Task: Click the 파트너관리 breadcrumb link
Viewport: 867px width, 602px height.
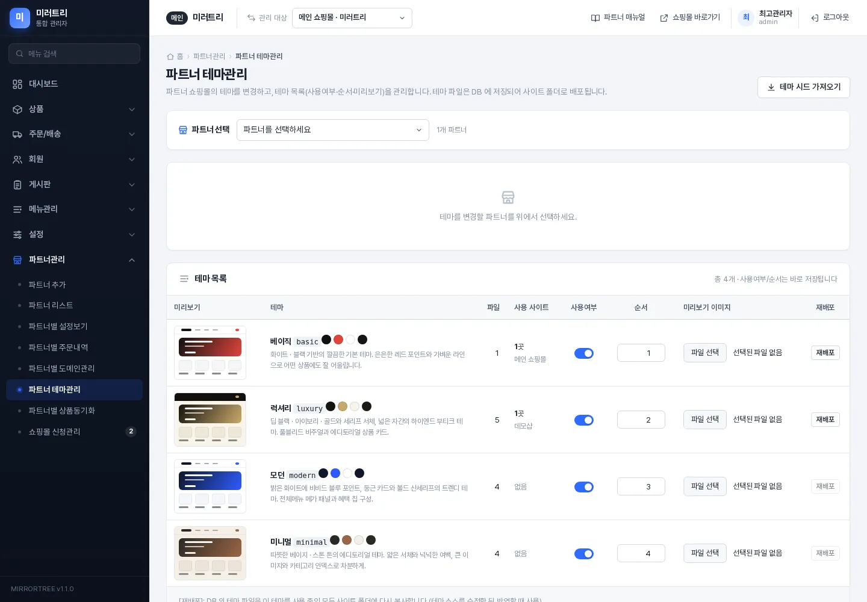Action: [x=209, y=57]
